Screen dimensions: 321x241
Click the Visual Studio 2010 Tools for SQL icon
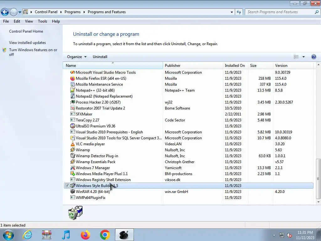[x=72, y=138]
